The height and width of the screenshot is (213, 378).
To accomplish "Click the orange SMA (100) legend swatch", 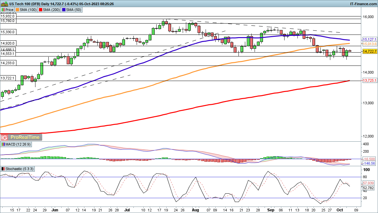I will (x=17, y=10).
